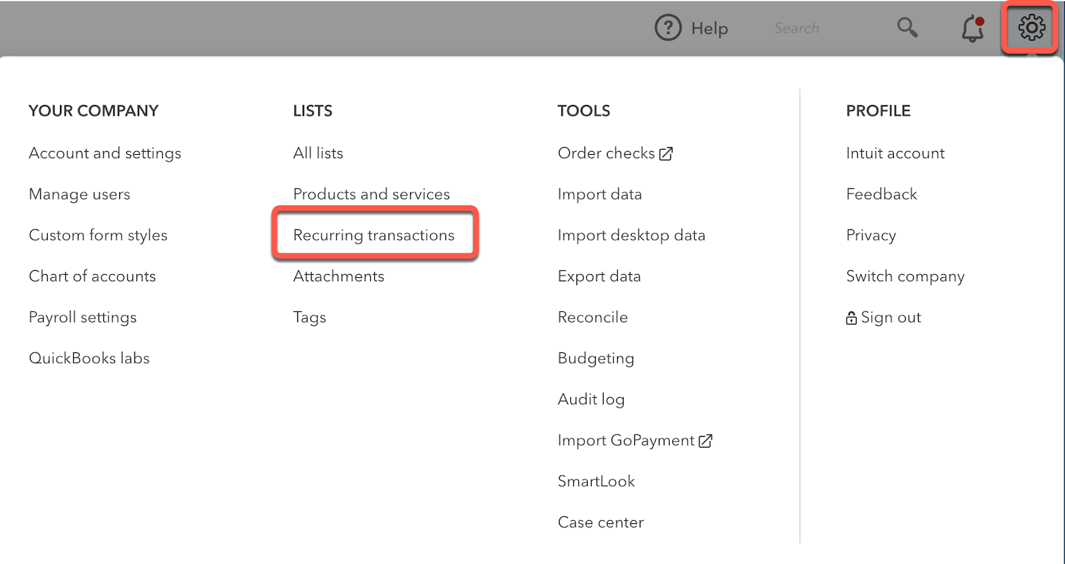Click the external link icon beside Import GoPayment
Viewport: 1065px width, 564px height.
[706, 441]
